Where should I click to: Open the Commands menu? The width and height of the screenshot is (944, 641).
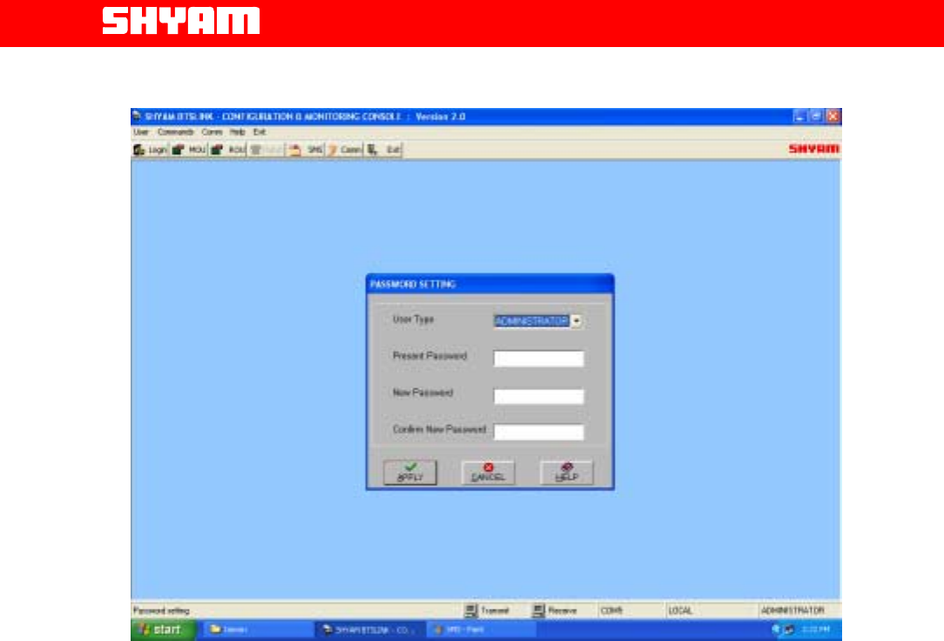(175, 132)
